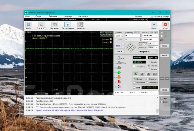The image size is (194, 131).
Task: Click the orange 1,4s block swatch
Action: [x=119, y=77]
